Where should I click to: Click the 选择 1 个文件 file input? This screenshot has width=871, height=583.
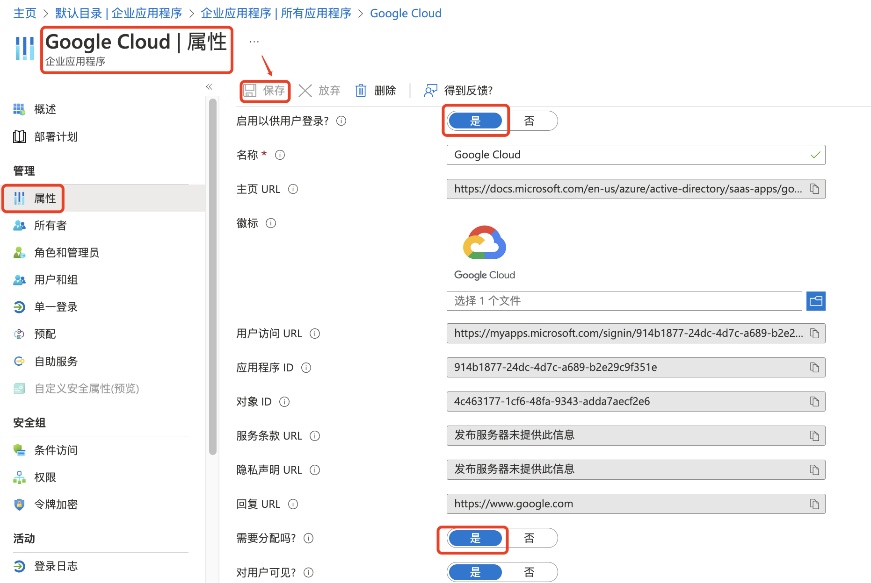click(x=624, y=301)
